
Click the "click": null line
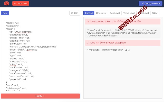pyautogui.click(x=15, y=53)
